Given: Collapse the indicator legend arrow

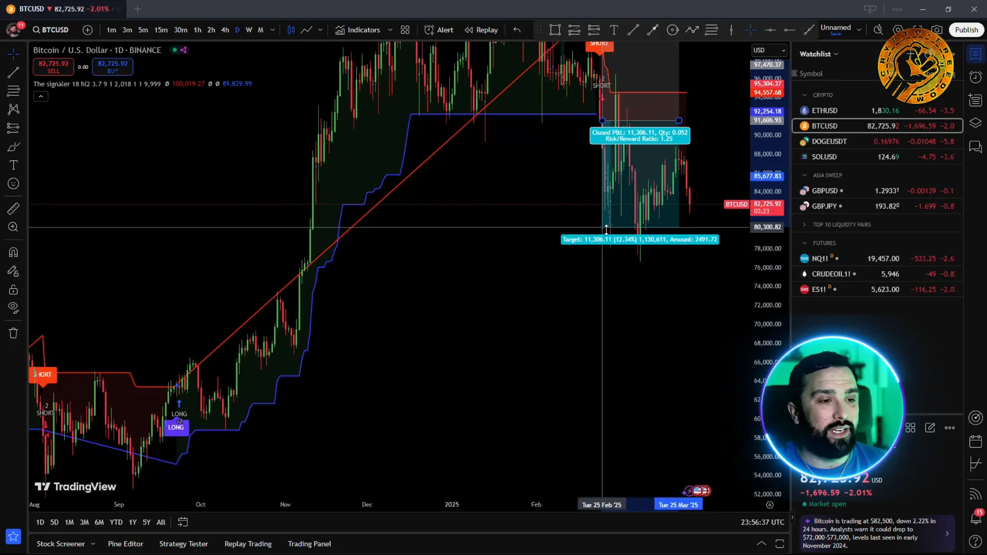Looking at the screenshot, I should coord(41,97).
